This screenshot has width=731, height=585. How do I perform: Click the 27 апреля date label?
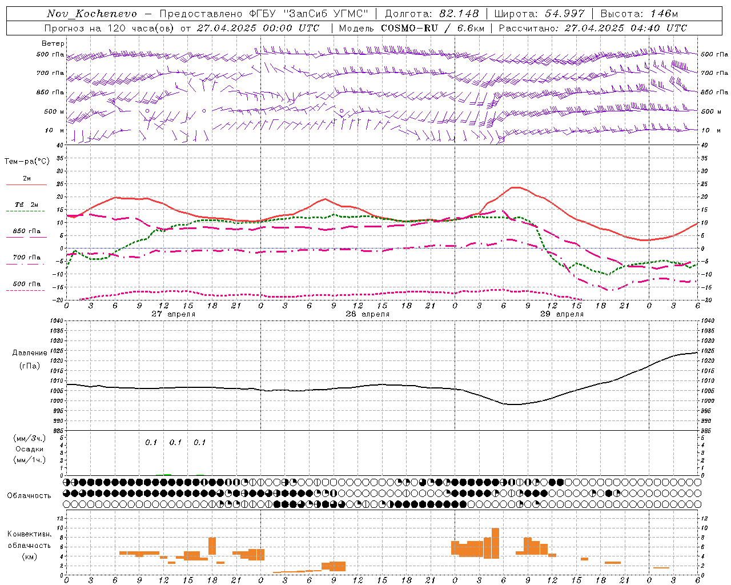(x=174, y=314)
